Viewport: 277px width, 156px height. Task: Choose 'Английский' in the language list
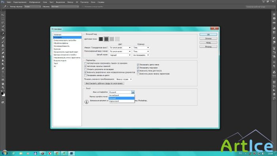[121, 95]
